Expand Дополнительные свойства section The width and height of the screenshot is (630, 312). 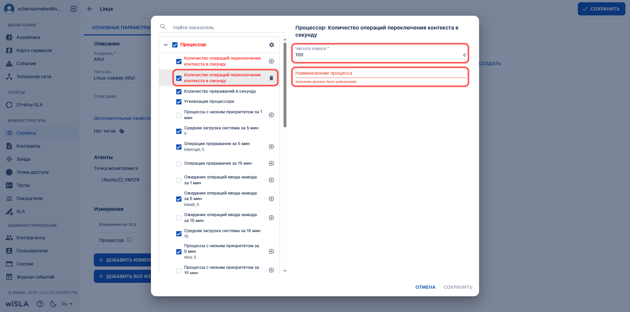pyautogui.click(x=122, y=118)
